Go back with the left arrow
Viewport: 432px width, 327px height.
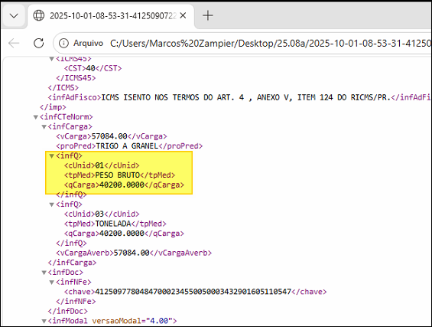click(x=14, y=43)
